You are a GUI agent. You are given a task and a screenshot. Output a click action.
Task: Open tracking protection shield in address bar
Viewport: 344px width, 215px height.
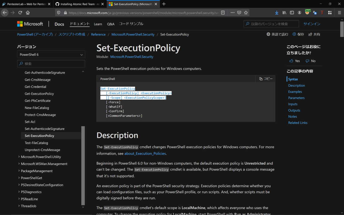(x=59, y=13)
